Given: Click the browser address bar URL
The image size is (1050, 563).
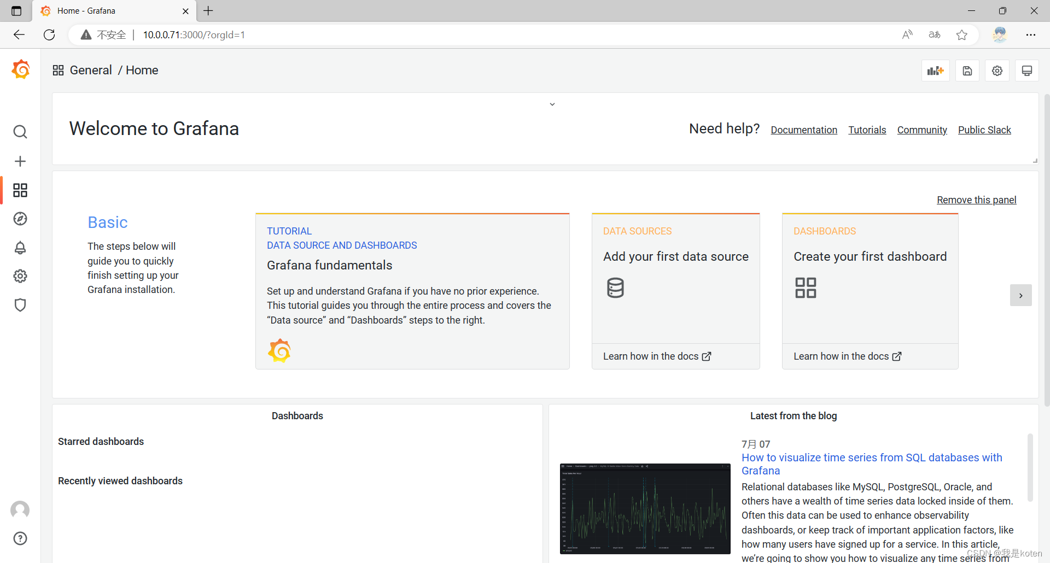Looking at the screenshot, I should [x=194, y=35].
